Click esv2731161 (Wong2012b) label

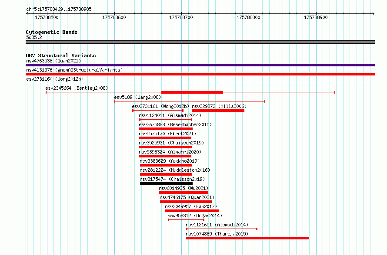tap(160, 106)
